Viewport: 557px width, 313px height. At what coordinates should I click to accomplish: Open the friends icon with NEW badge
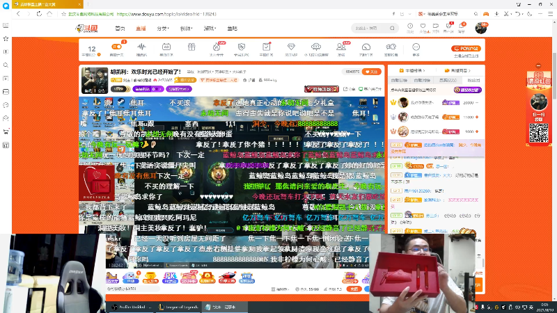click(x=341, y=47)
